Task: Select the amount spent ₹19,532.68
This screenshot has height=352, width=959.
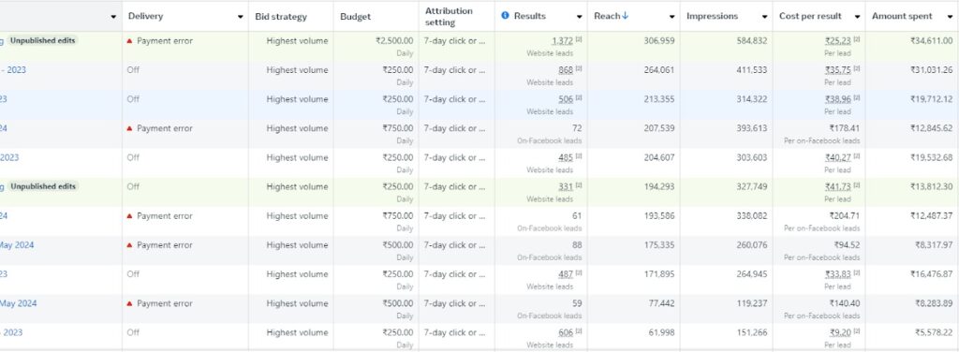Action: 931,157
